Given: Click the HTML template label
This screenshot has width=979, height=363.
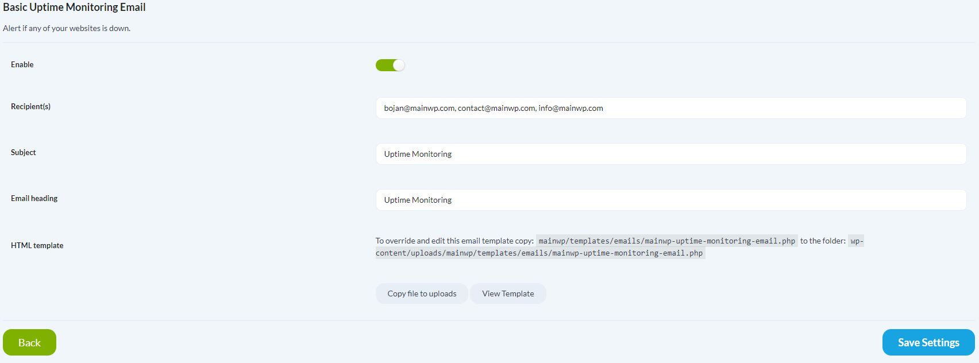Looking at the screenshot, I should coord(37,245).
